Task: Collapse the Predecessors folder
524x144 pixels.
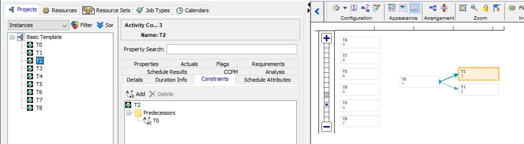Action: tap(129, 113)
